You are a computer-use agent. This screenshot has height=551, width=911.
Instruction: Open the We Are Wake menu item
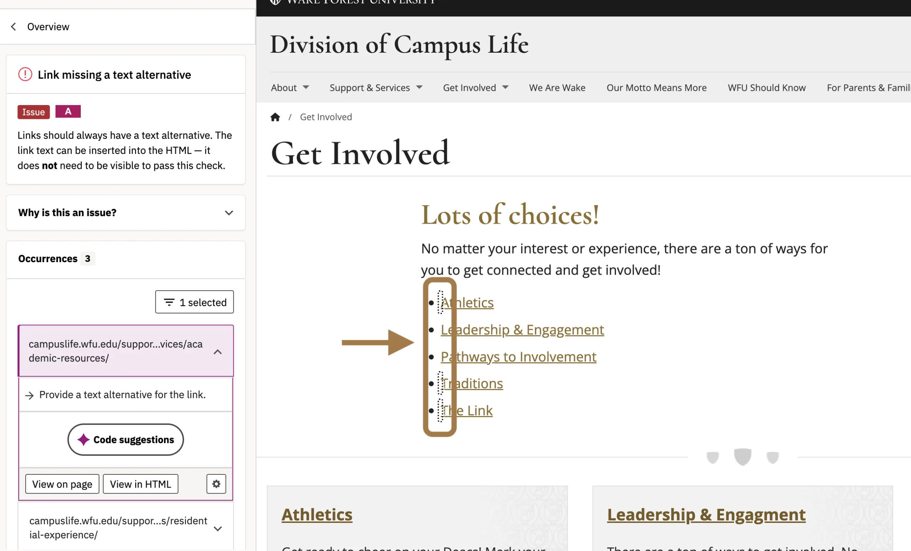pyautogui.click(x=557, y=88)
